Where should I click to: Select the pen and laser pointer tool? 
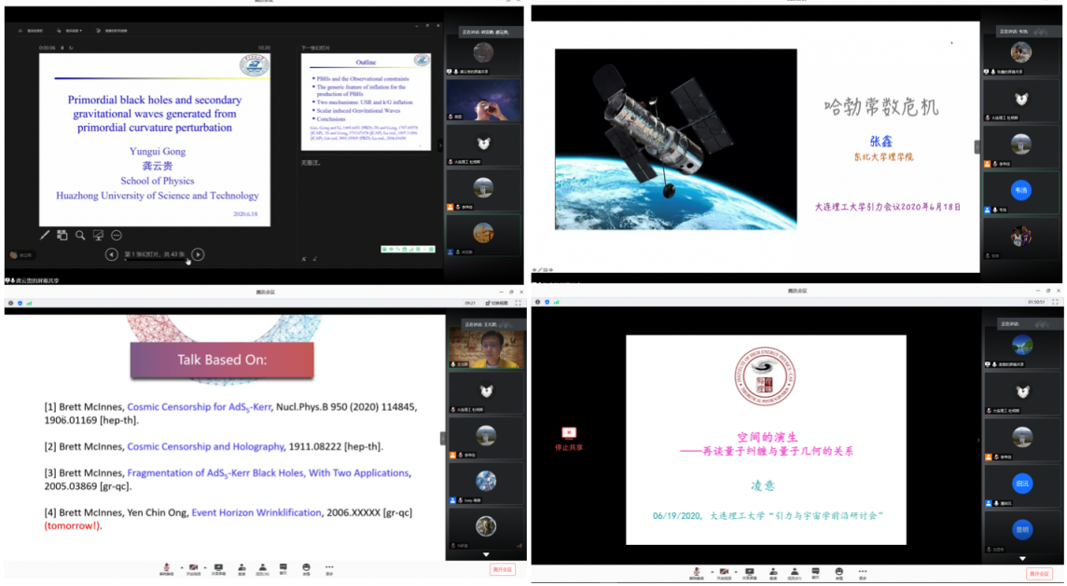coord(44,236)
